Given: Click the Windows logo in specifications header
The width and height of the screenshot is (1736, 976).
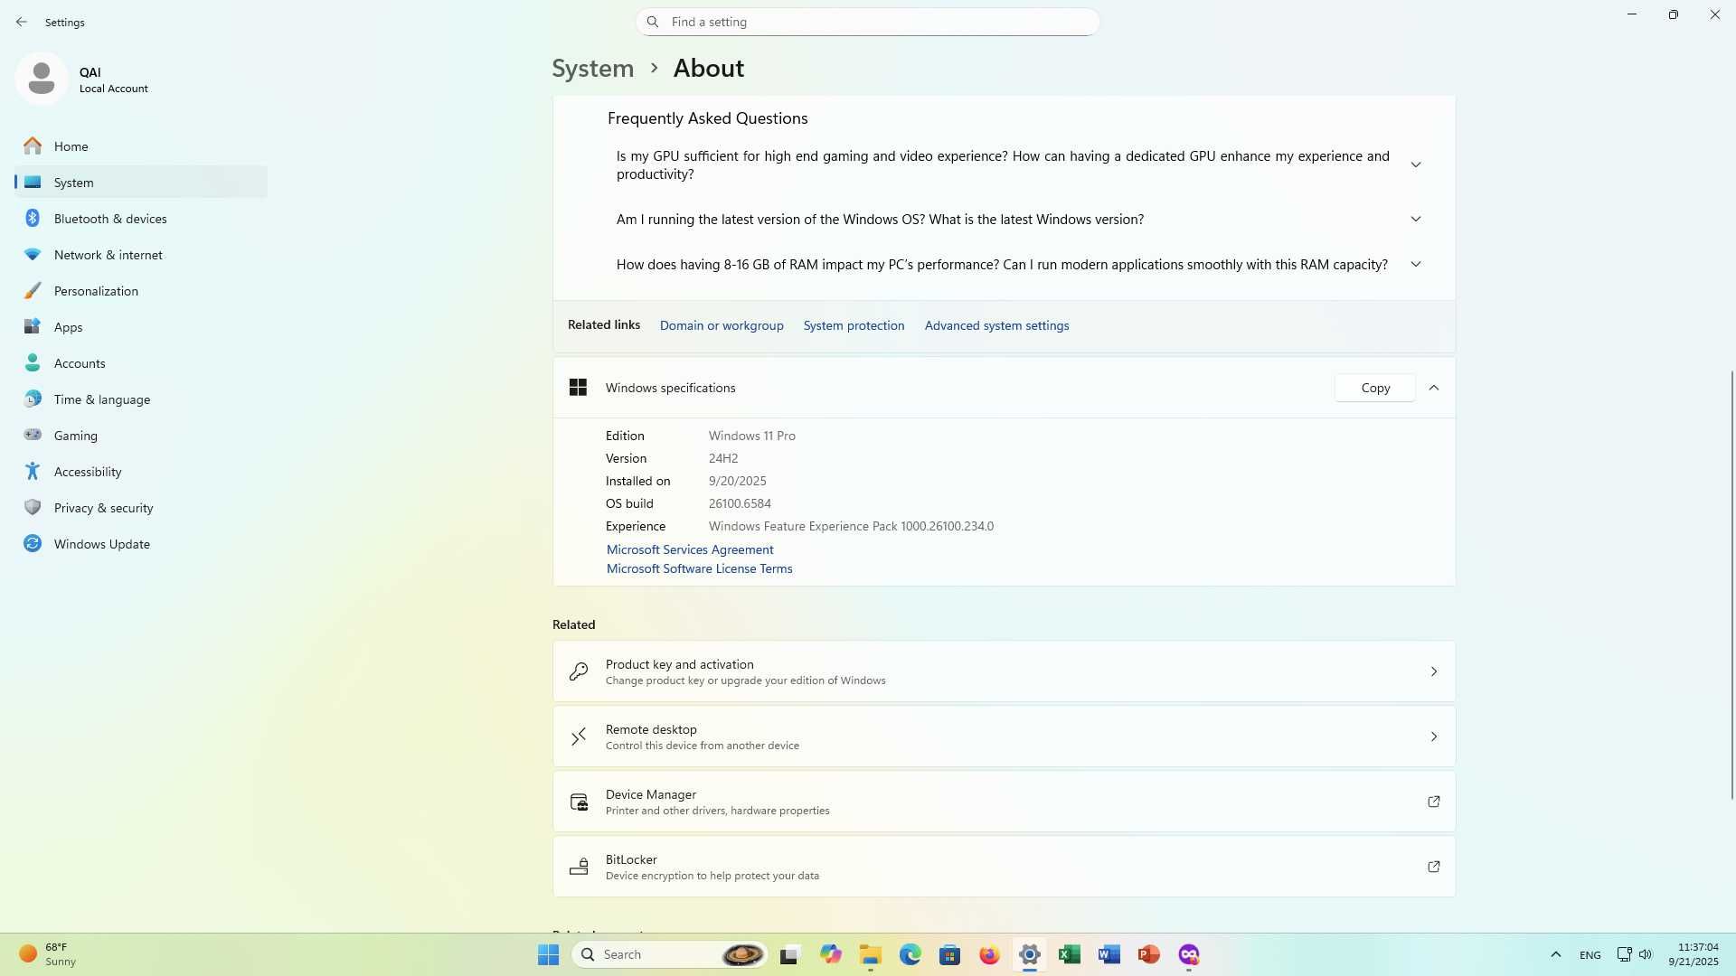Looking at the screenshot, I should (x=578, y=388).
